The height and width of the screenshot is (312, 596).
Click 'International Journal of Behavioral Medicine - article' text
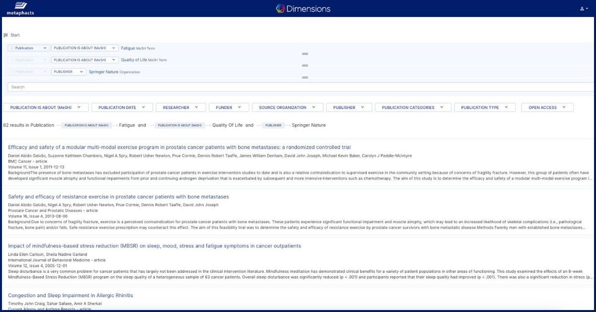click(57, 260)
